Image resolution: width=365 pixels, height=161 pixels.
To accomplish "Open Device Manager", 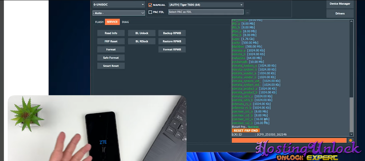I will point(340,4).
